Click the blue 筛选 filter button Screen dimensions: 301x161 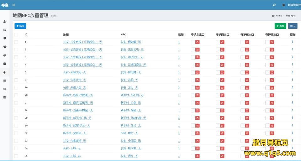[x=20, y=26]
